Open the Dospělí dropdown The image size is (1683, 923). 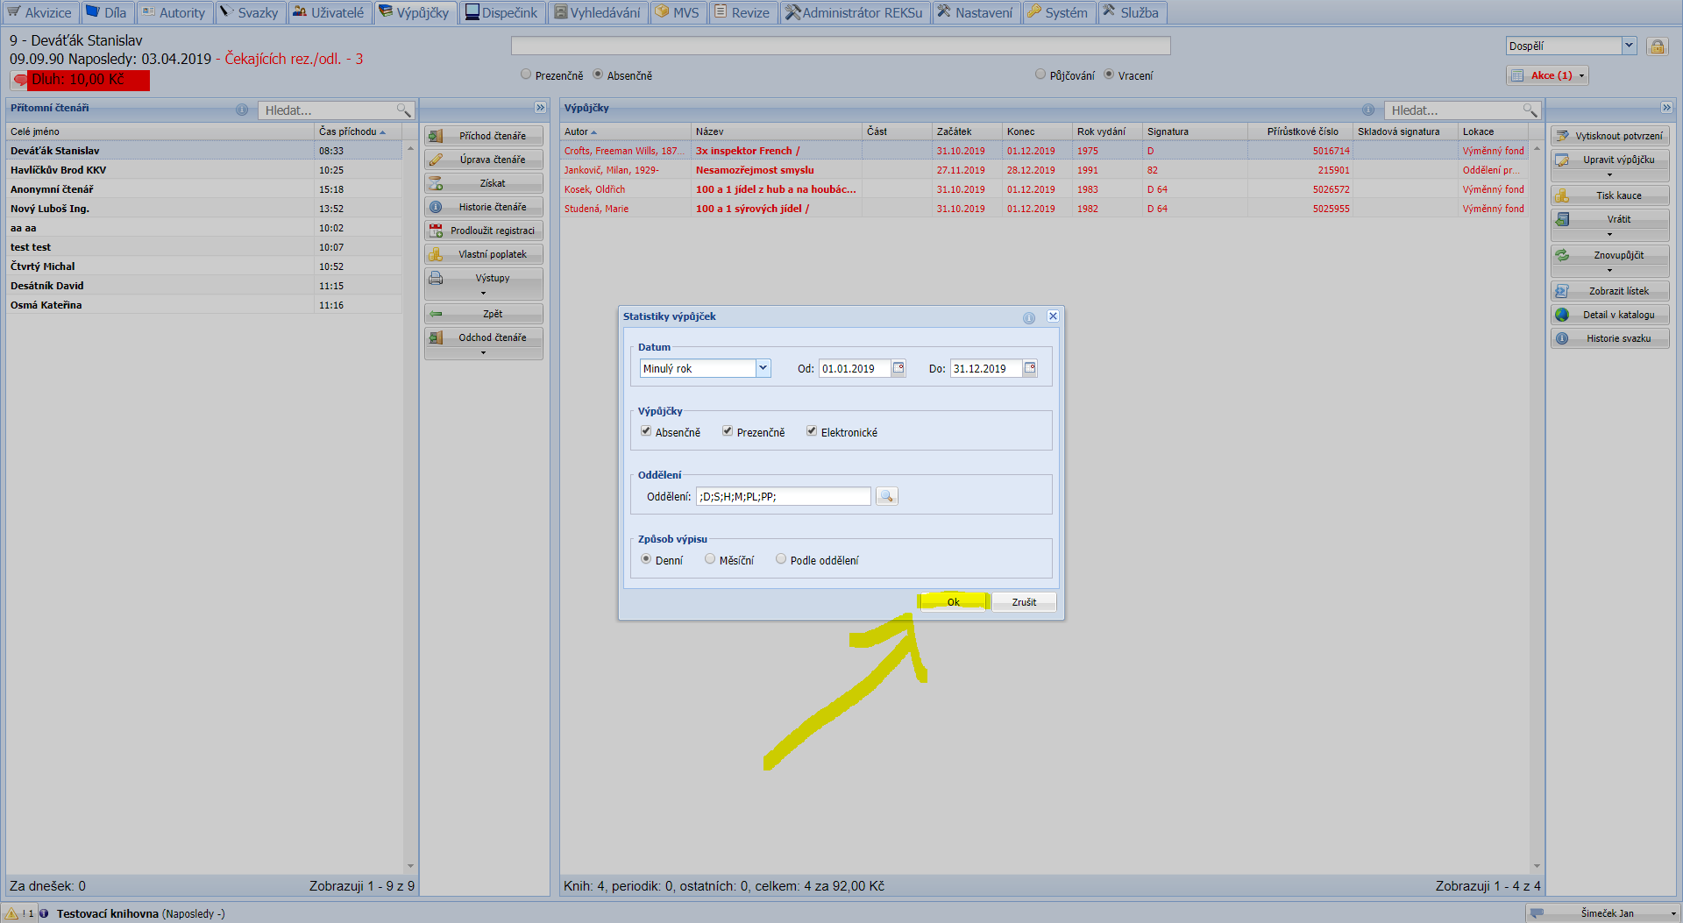tap(1629, 46)
